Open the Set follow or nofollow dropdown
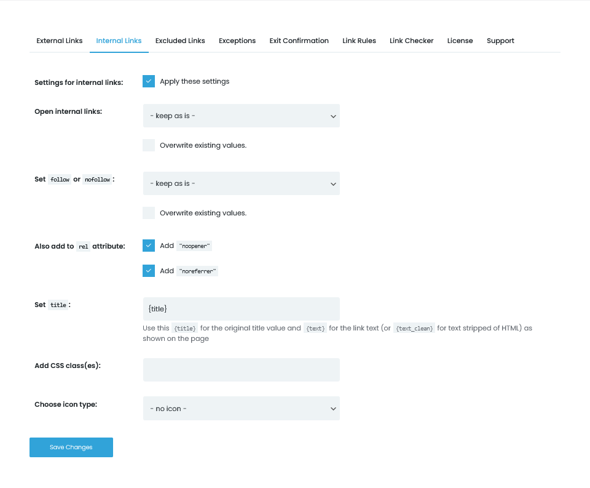 [x=241, y=183]
